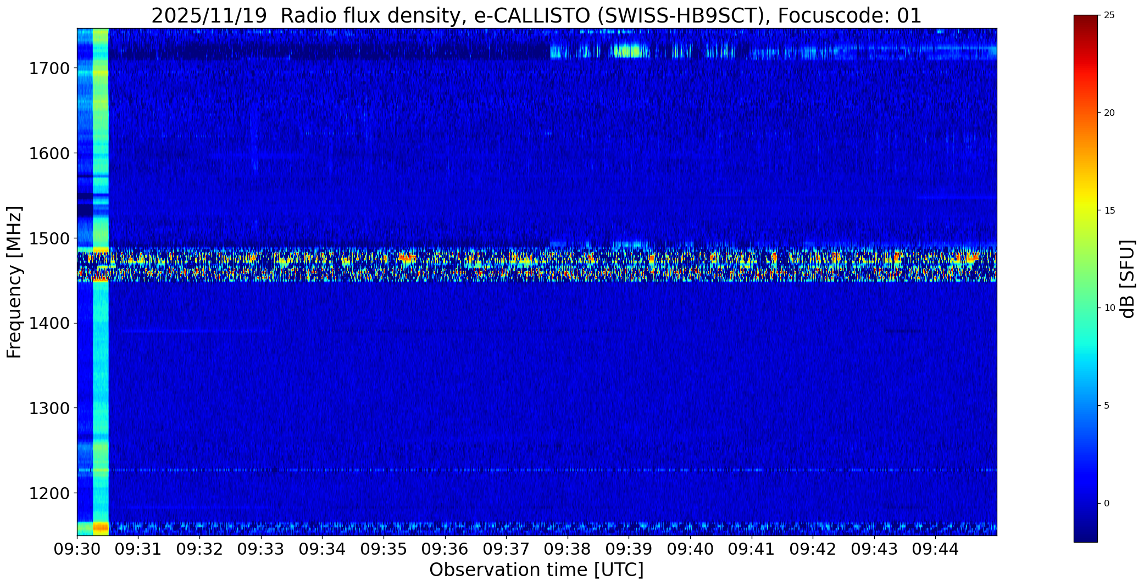Image resolution: width=1144 pixels, height=586 pixels.
Task: Click the colorbar tick label 25
Action: (1109, 15)
